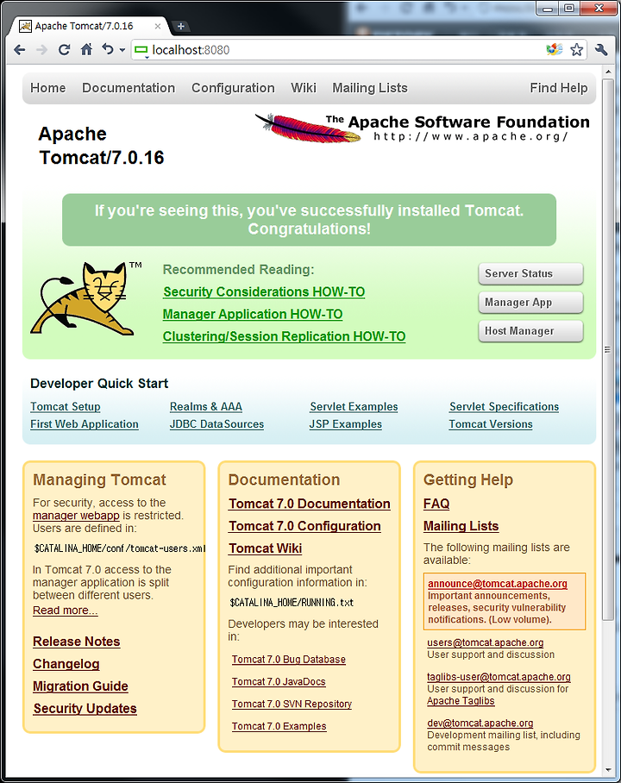Screen dimensions: 621x783
Task: Open the Tomcat Wiki link
Action: coord(266,548)
